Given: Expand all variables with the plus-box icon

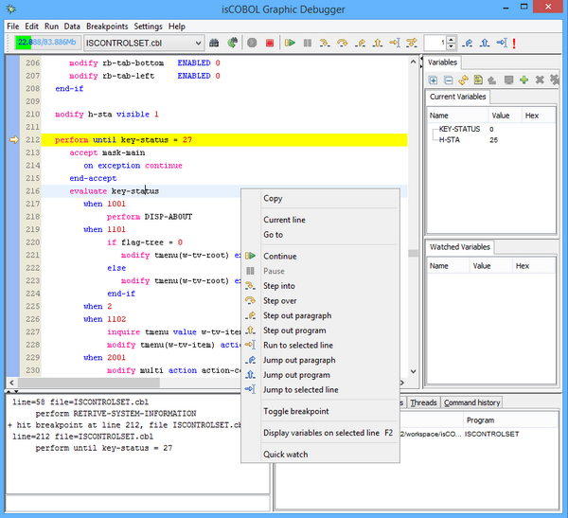Looking at the screenshot, I should tap(434, 80).
